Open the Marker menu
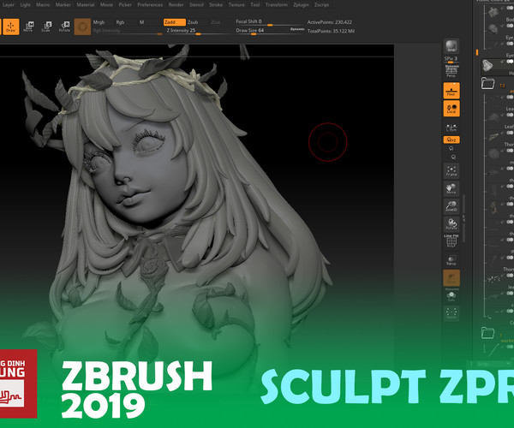This screenshot has height=428, width=514. [x=63, y=5]
